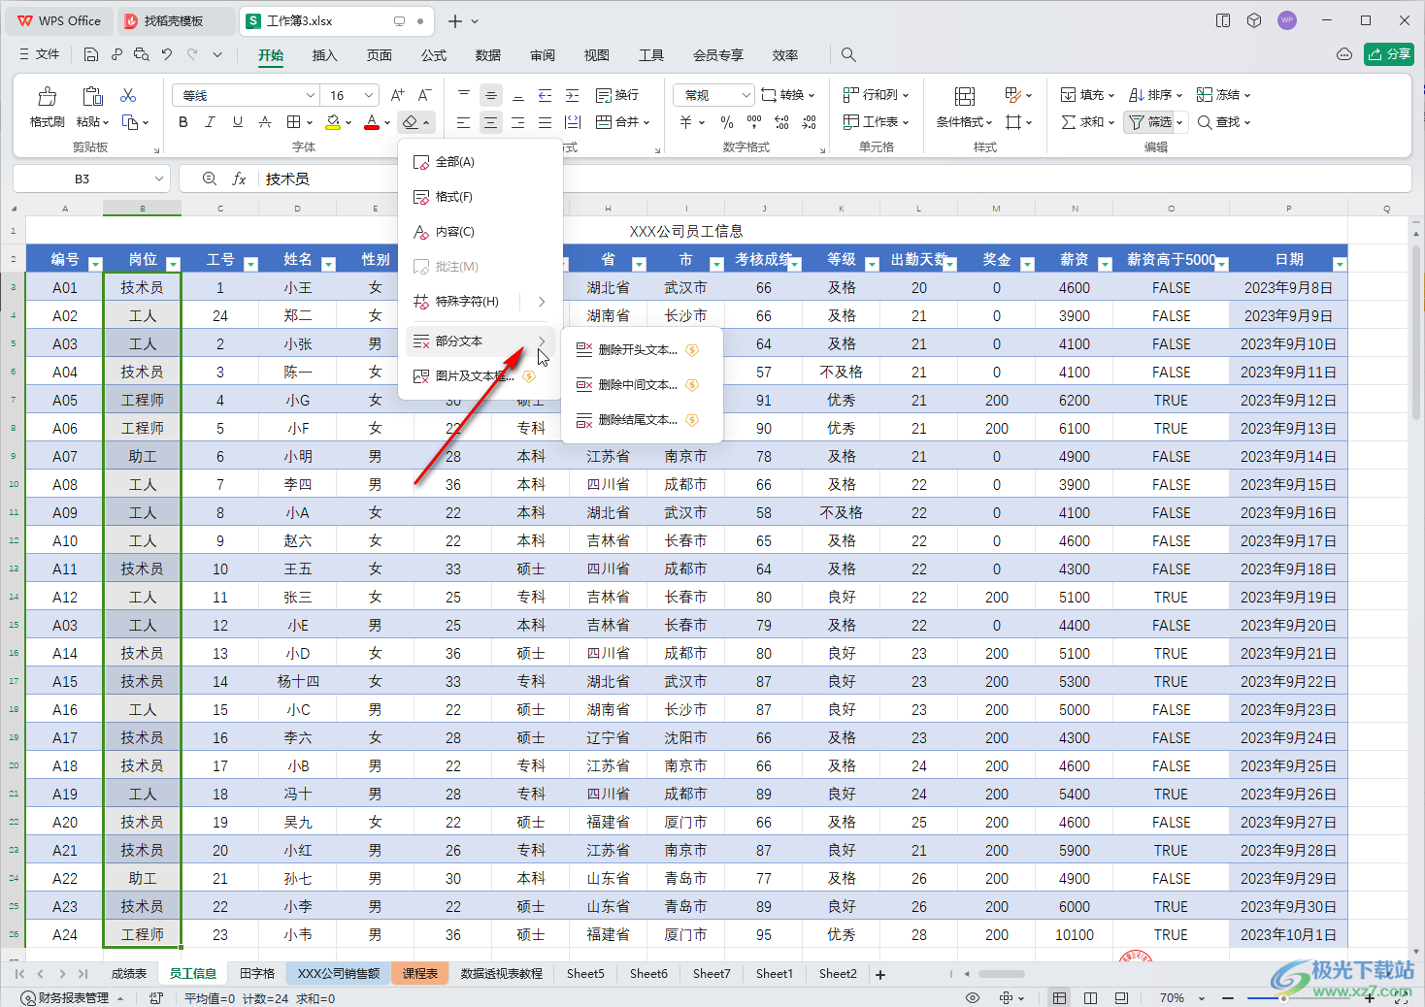The height and width of the screenshot is (1007, 1425).
Task: Click the increase decimal places icon
Action: click(781, 122)
